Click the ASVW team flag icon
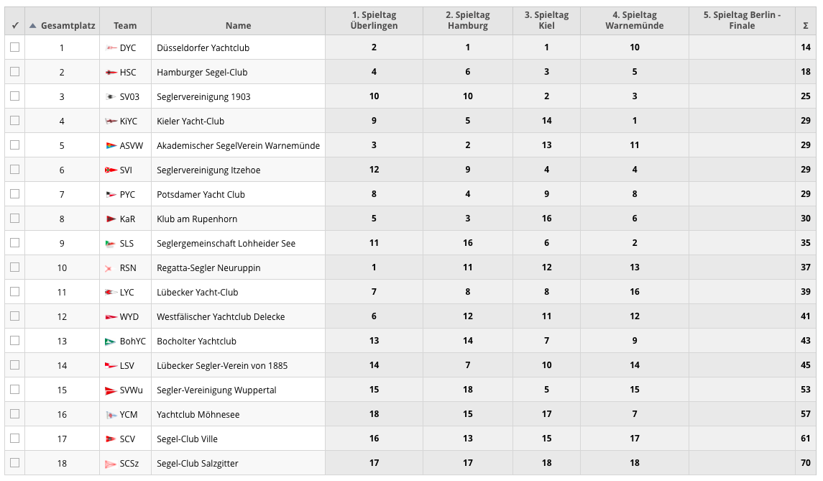 pos(111,146)
